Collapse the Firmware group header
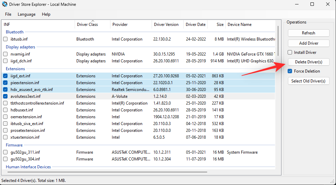The width and height of the screenshot is (336, 185). pyautogui.click(x=14, y=145)
